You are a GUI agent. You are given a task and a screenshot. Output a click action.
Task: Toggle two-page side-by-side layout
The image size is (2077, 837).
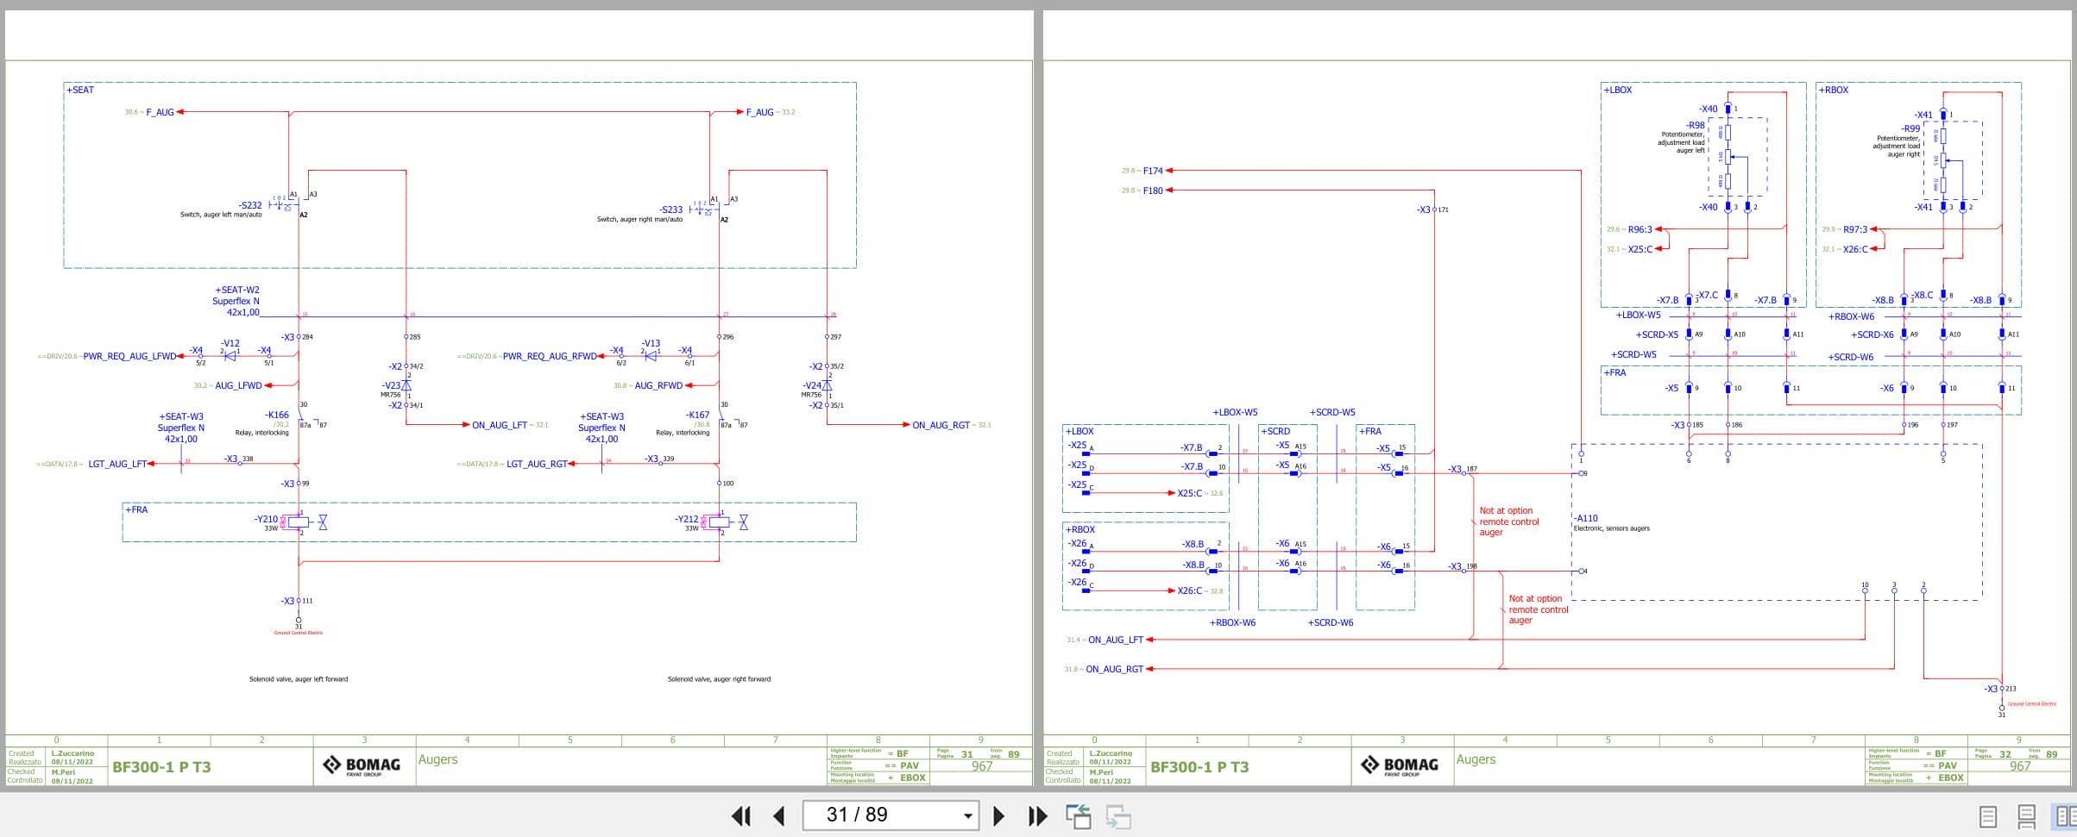point(2065,816)
